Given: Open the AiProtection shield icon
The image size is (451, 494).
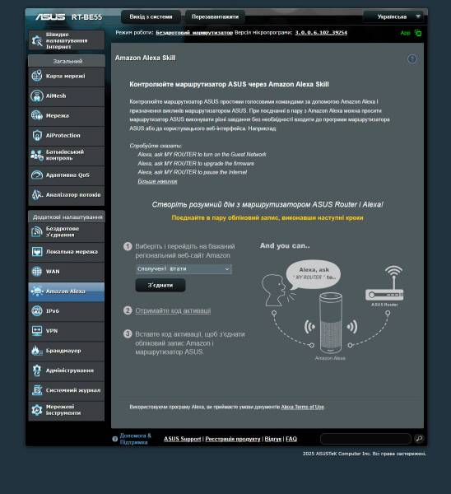Looking at the screenshot, I should pos(37,136).
